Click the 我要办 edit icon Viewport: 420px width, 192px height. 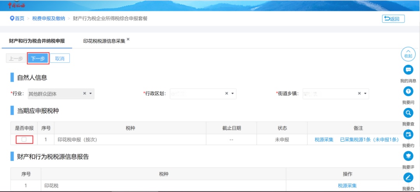tap(408, 178)
